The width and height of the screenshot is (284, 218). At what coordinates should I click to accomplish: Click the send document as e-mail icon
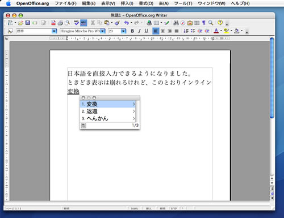coord(35,23)
